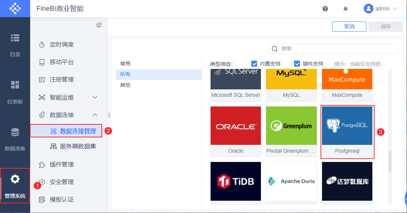The width and height of the screenshot is (407, 213).
Task: Open the admin account dropdown arrow
Action: click(x=395, y=9)
